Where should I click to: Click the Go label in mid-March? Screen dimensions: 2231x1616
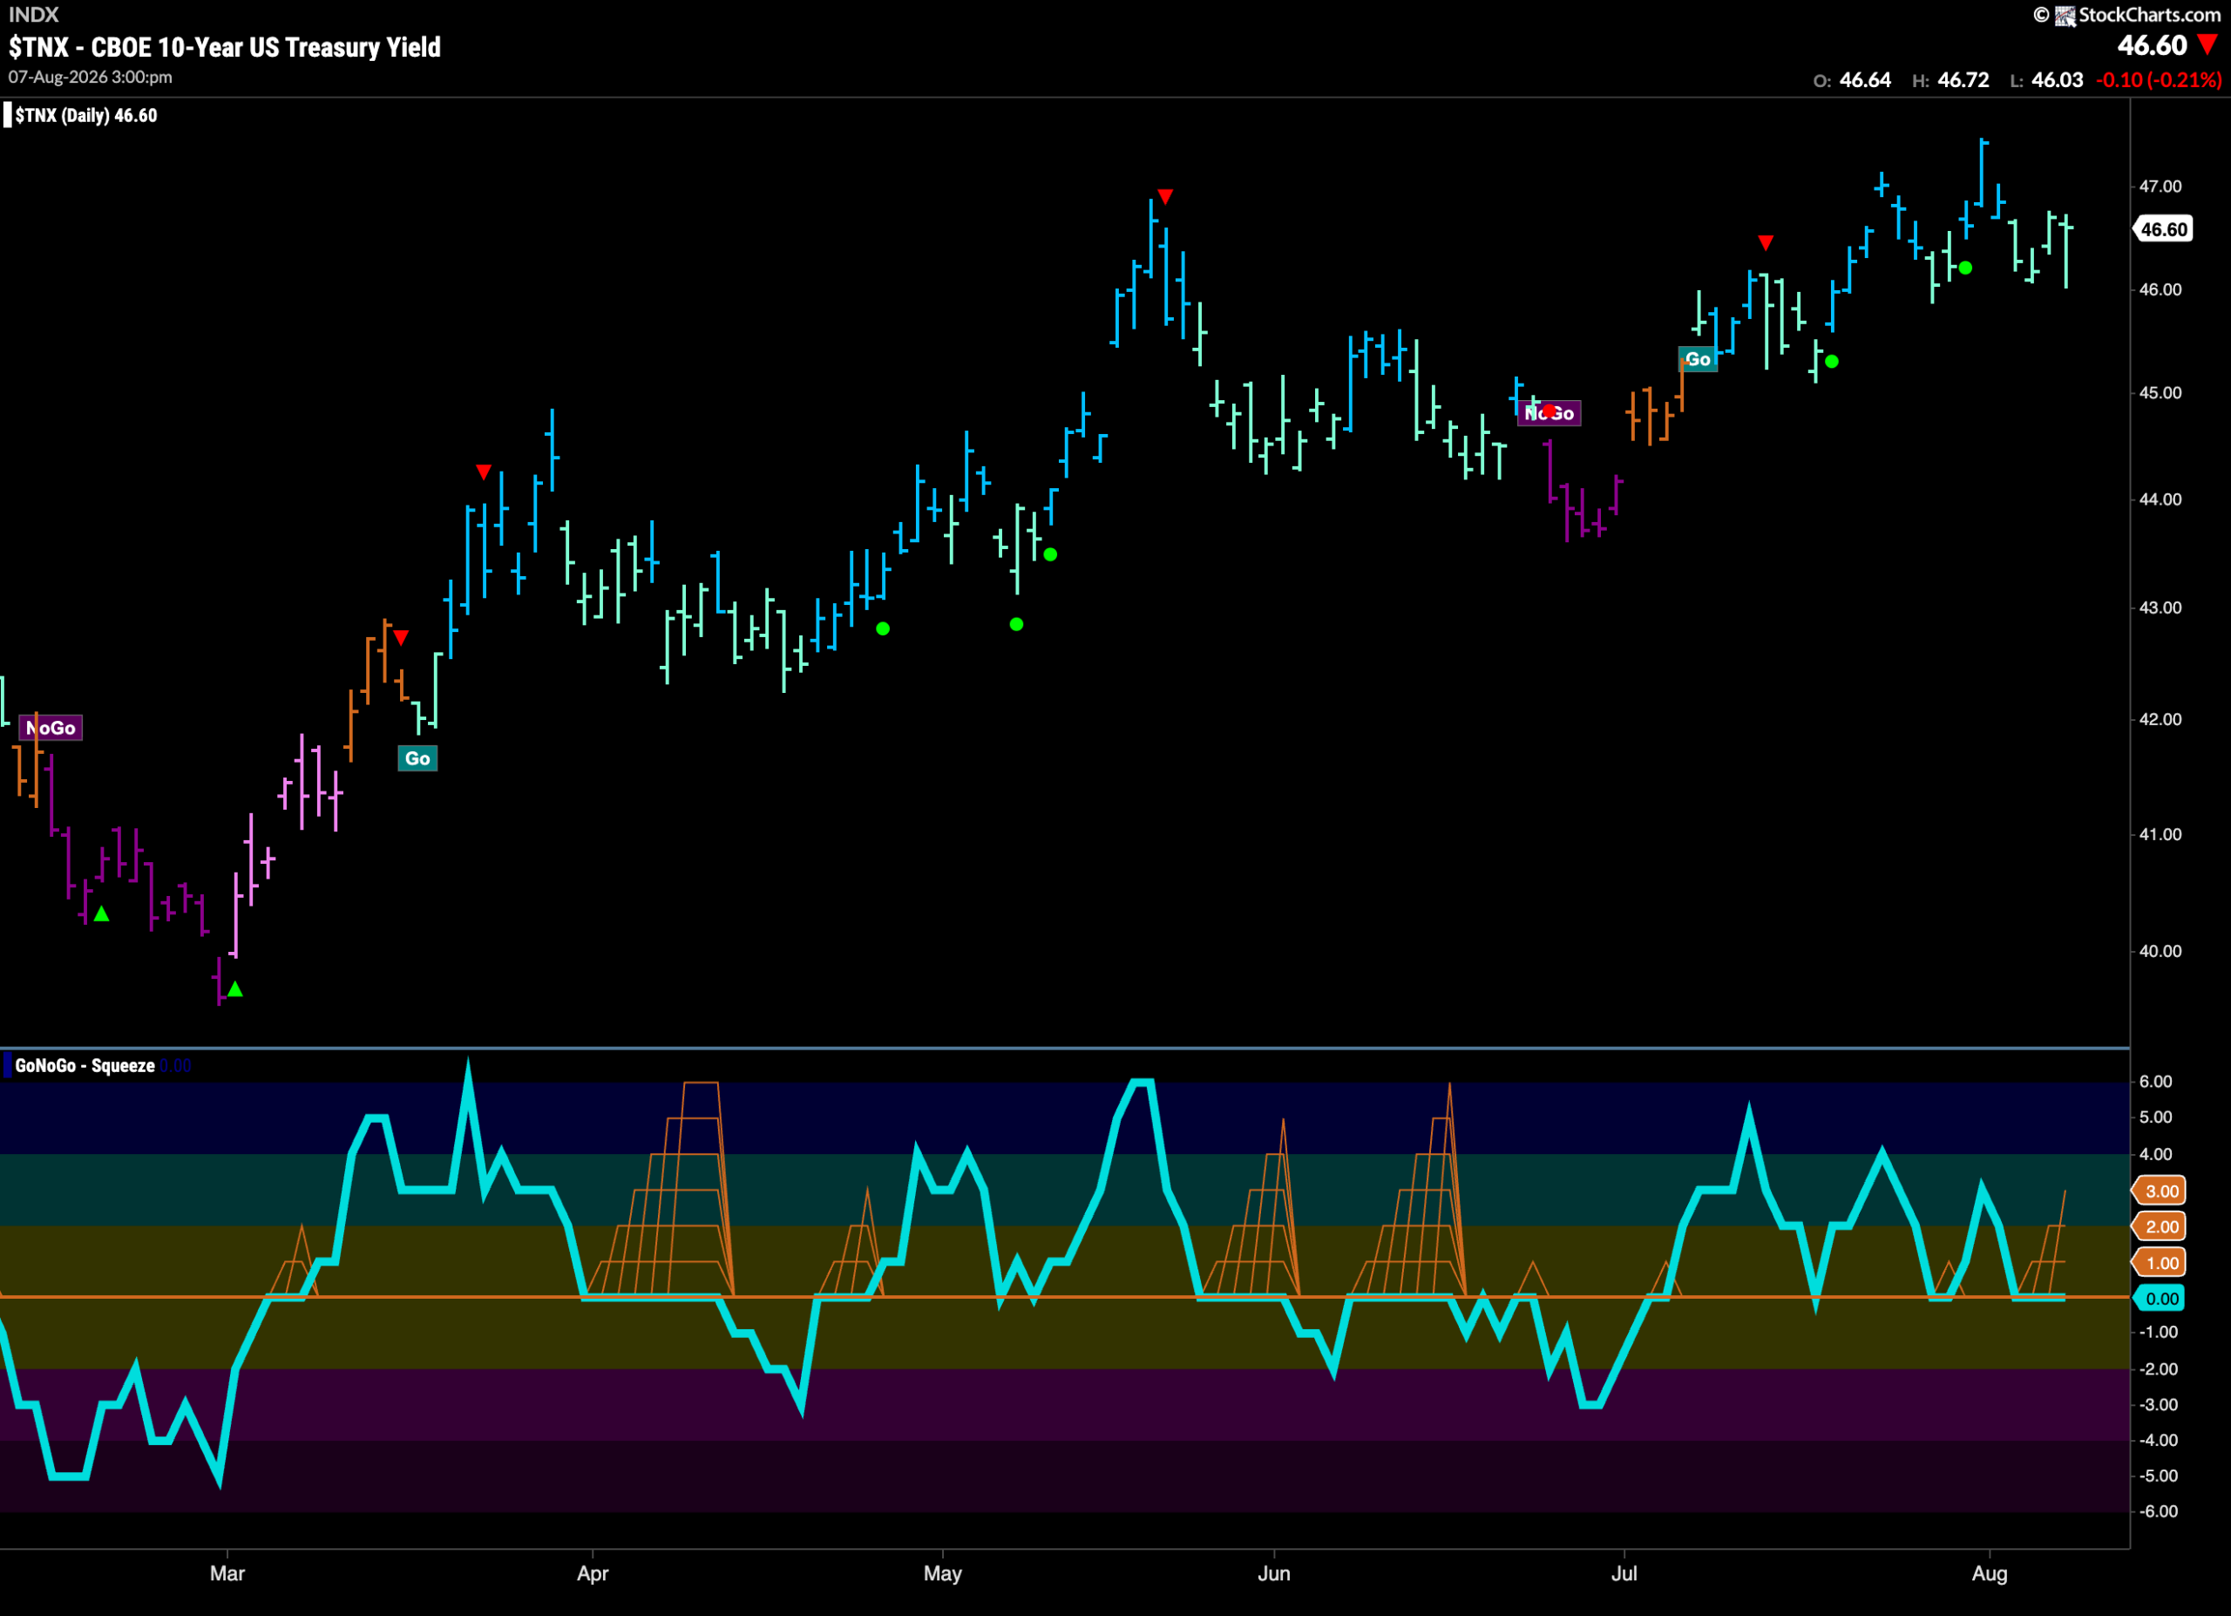tap(417, 758)
